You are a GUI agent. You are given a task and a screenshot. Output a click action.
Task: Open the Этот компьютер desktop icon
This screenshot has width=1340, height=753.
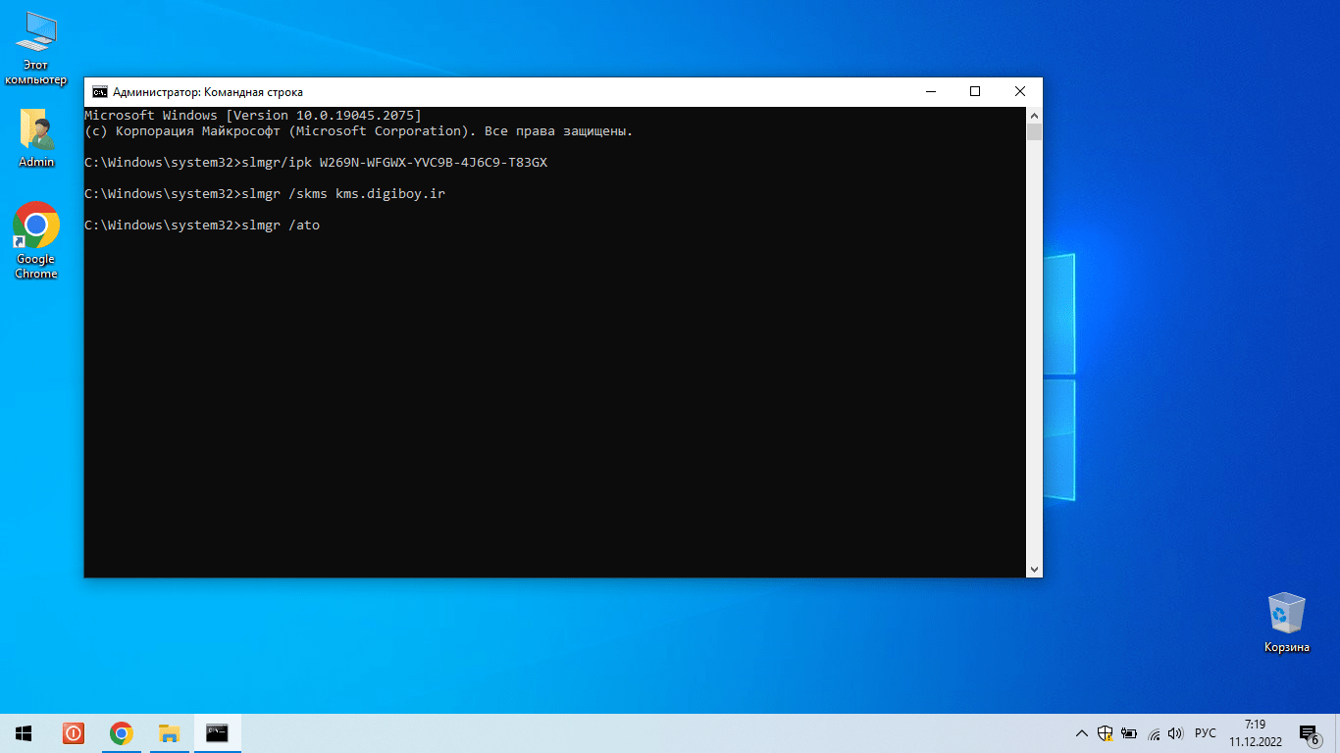(x=36, y=47)
